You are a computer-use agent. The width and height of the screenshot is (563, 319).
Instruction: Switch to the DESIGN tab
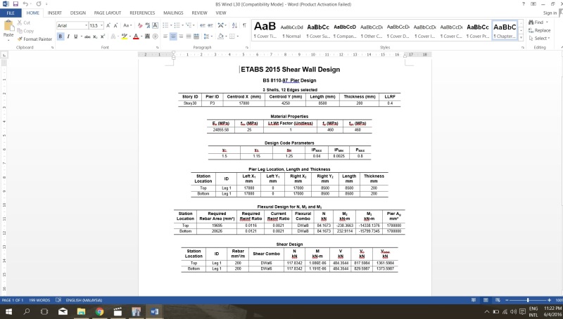coord(78,13)
